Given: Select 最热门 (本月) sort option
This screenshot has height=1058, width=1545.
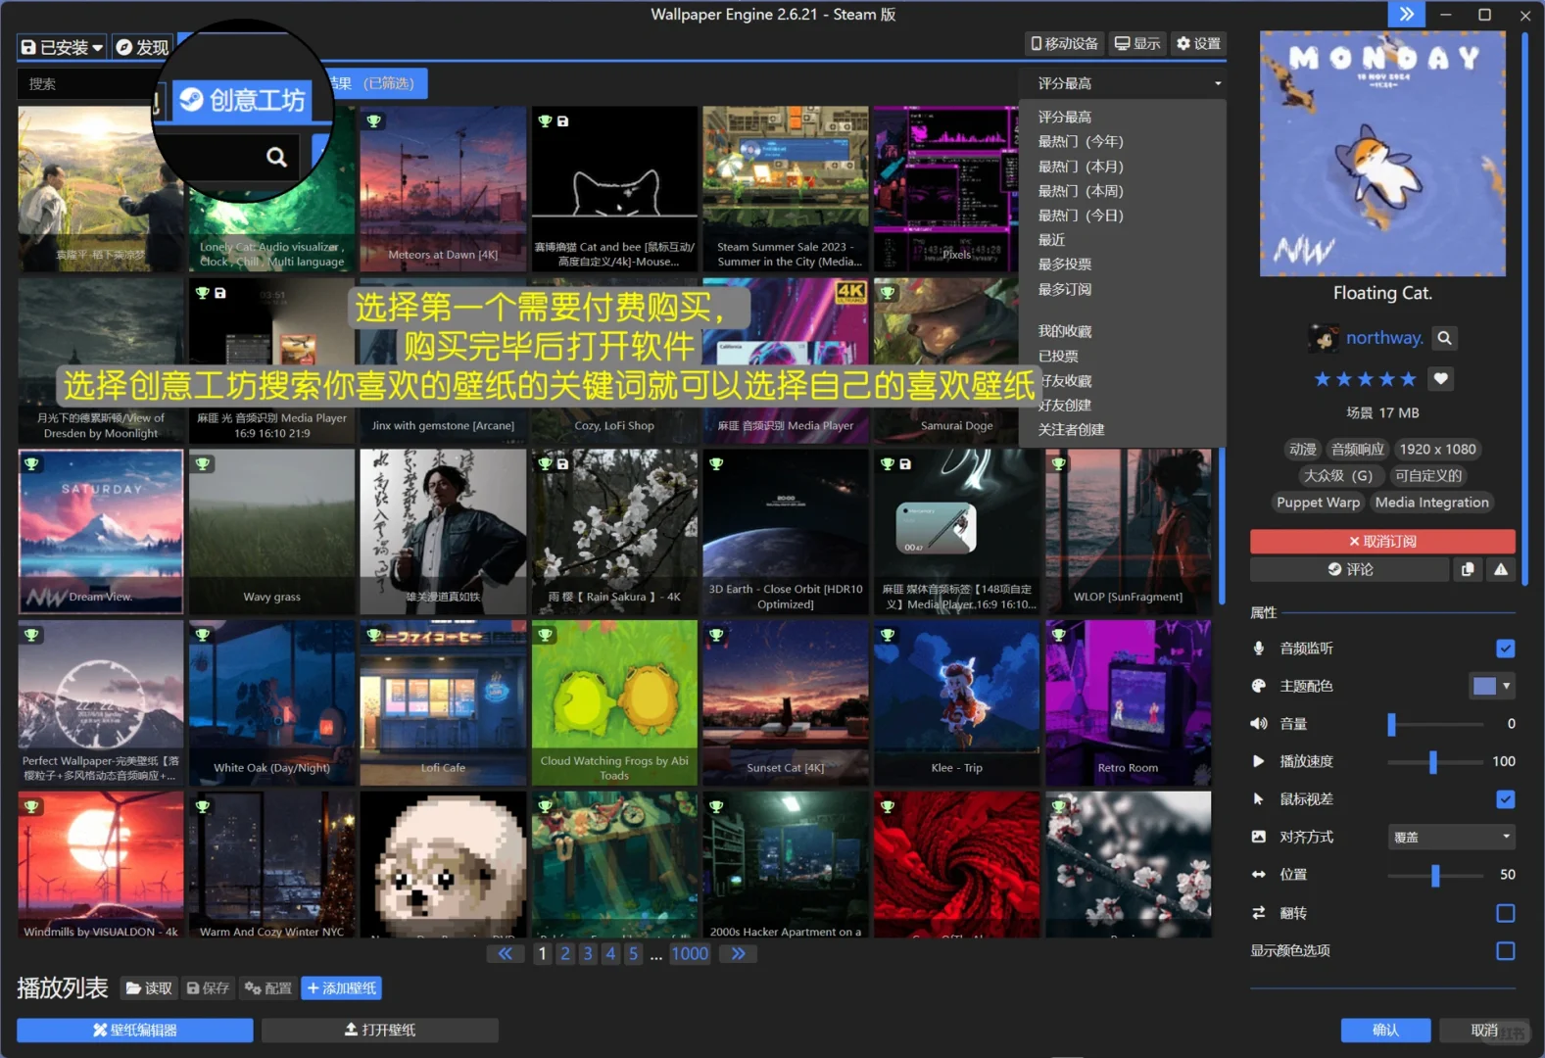Looking at the screenshot, I should pos(1081,167).
